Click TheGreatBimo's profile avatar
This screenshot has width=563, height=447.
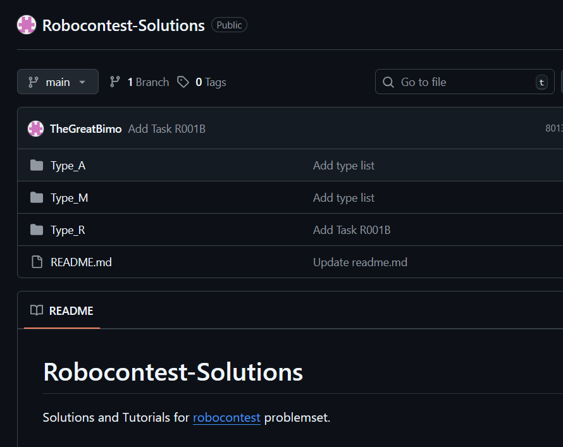coord(35,128)
